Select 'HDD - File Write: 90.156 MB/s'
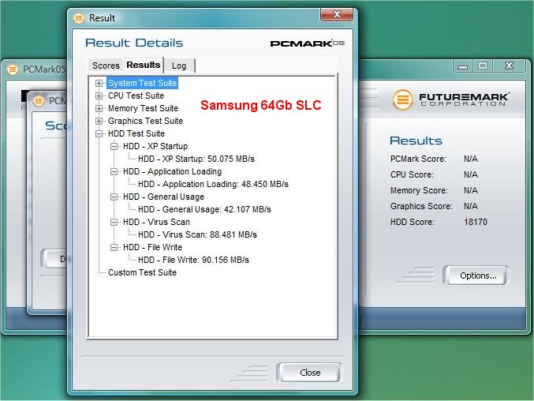Screen dimensions: 534x401 tap(193, 260)
